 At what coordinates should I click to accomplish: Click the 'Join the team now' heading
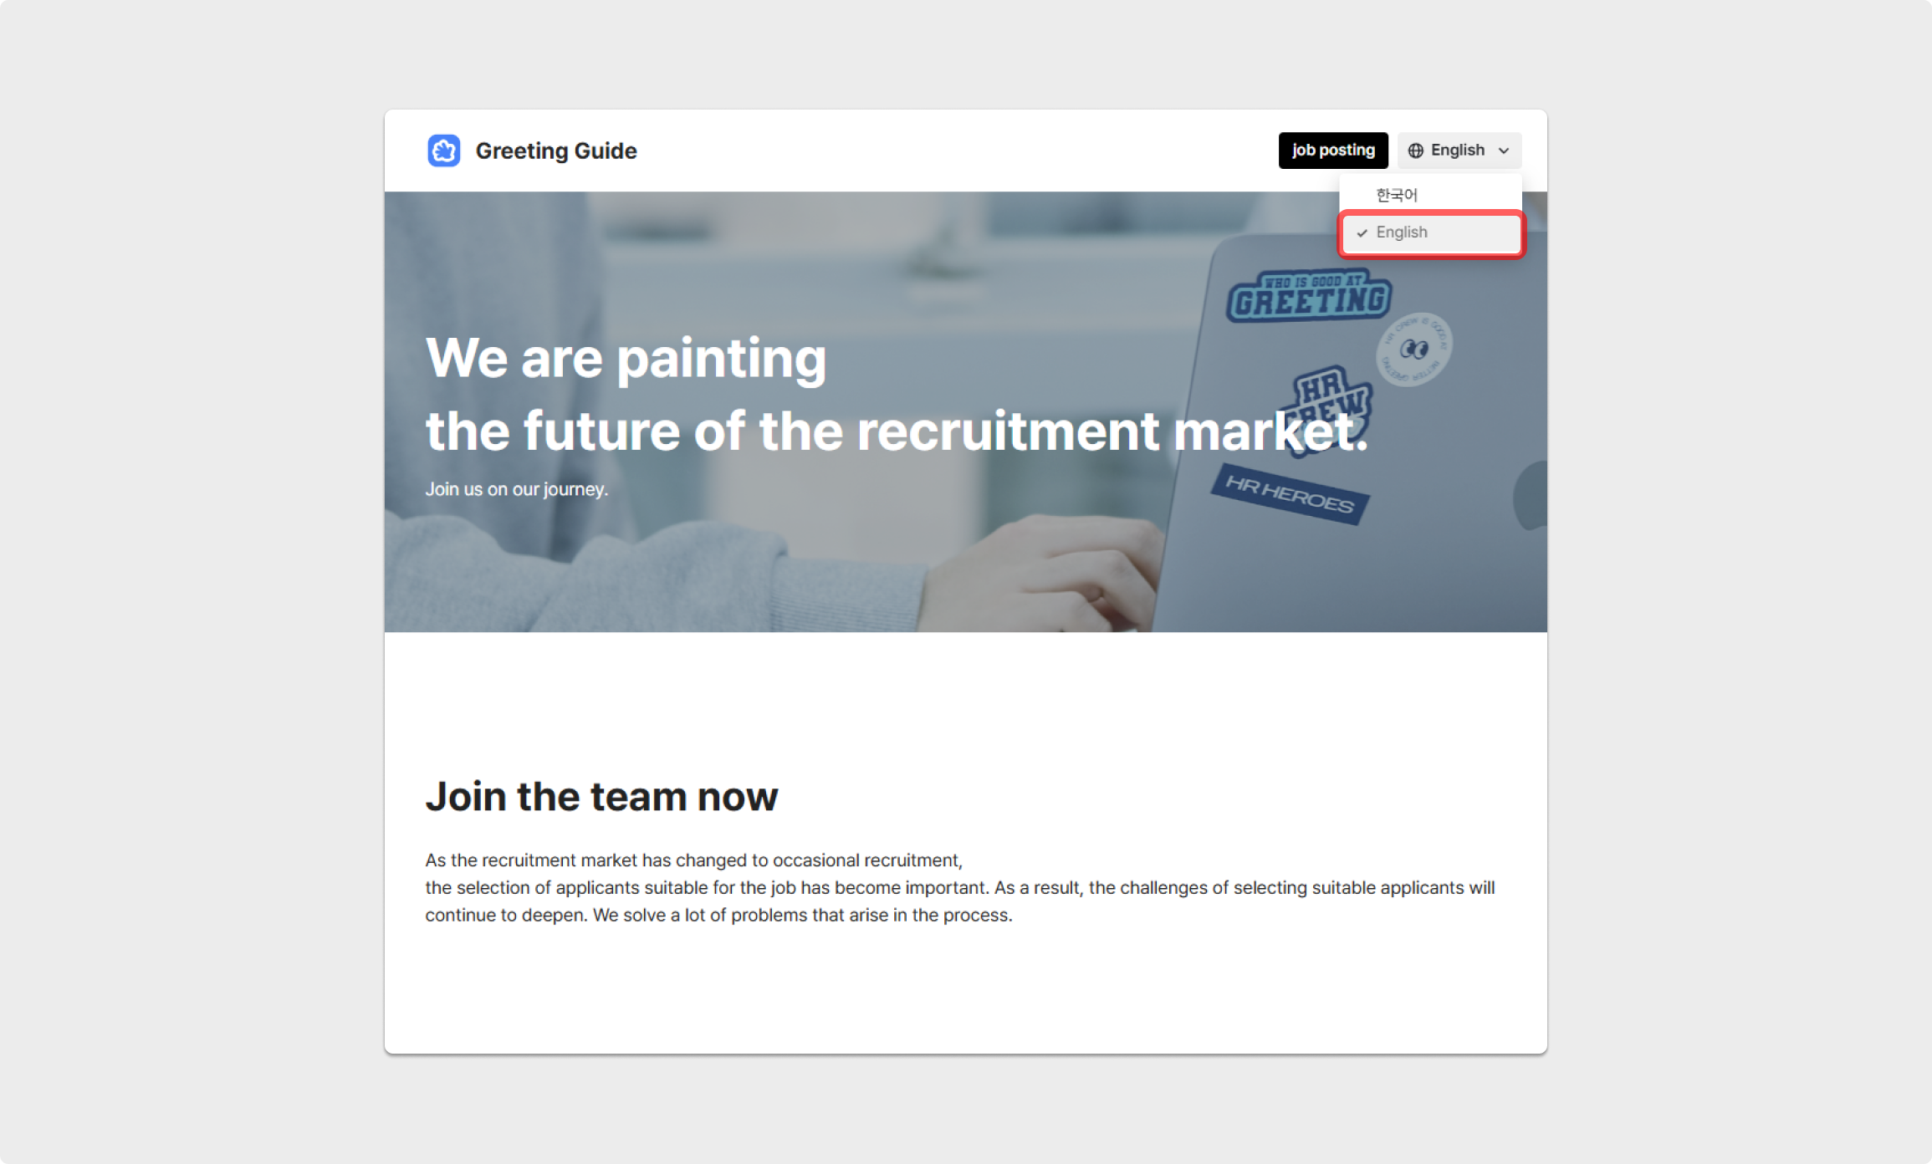point(601,796)
